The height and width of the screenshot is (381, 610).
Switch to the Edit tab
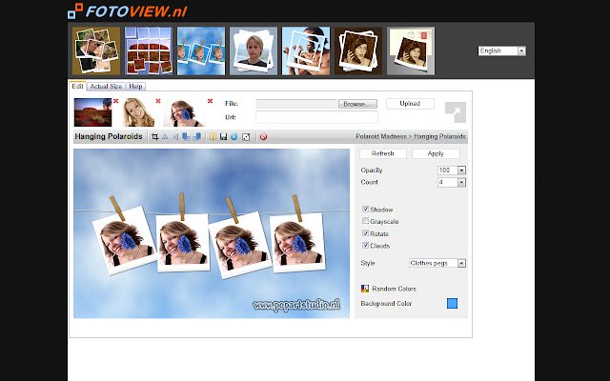pyautogui.click(x=77, y=87)
